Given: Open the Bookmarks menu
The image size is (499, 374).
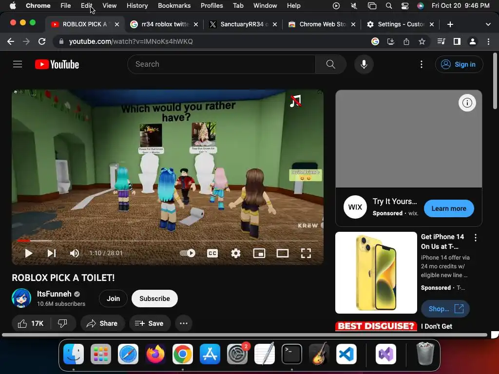Looking at the screenshot, I should (x=174, y=6).
